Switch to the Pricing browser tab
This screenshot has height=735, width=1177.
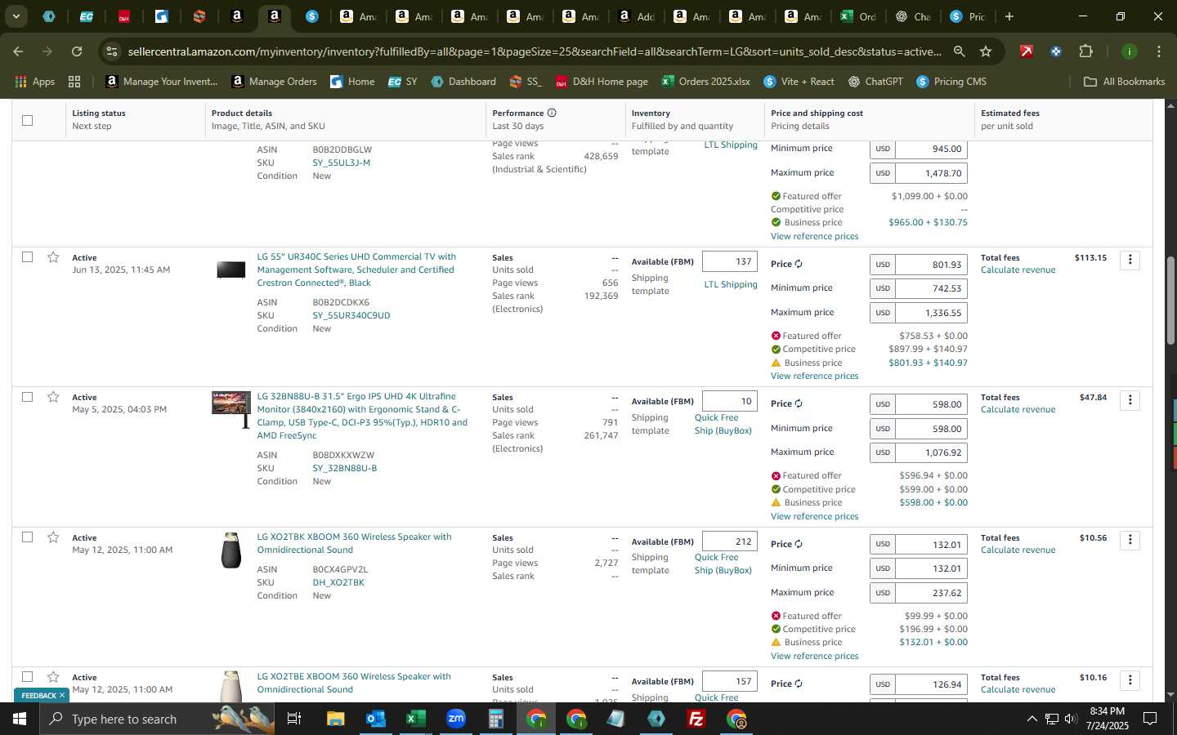pyautogui.click(x=968, y=16)
